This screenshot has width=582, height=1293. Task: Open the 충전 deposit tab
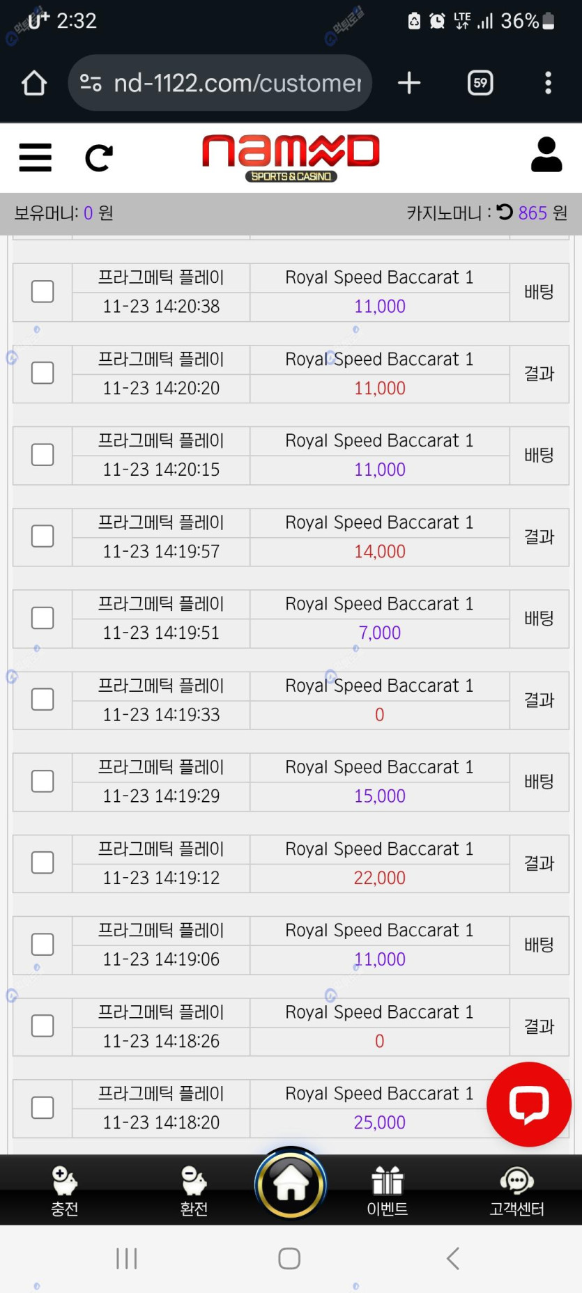(x=65, y=1191)
